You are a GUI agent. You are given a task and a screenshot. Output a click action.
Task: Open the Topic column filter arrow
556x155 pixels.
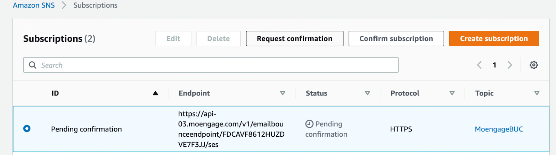click(x=537, y=93)
